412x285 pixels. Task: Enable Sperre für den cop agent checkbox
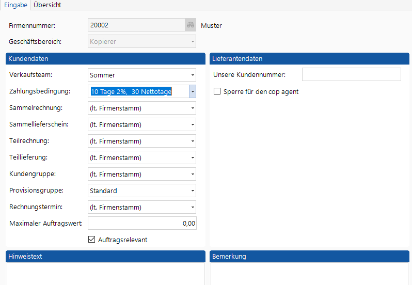coord(217,92)
